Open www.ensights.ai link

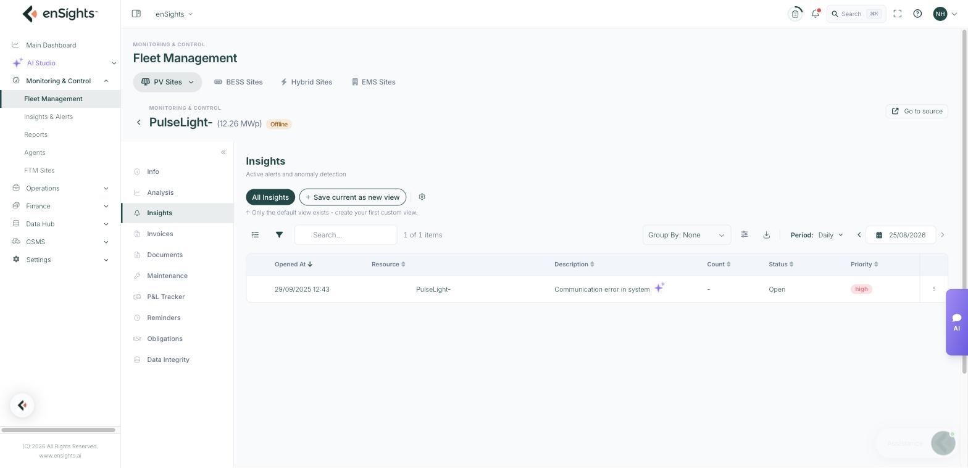[60, 456]
